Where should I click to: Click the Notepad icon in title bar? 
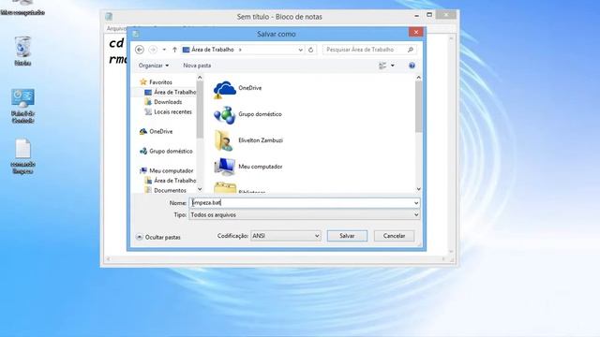[x=109, y=17]
